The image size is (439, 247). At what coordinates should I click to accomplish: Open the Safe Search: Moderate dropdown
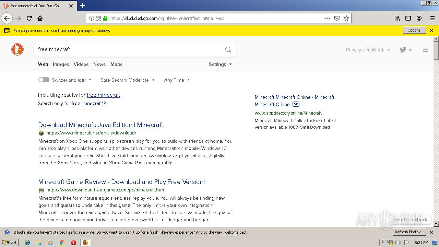tap(128, 80)
